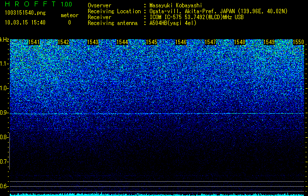Image resolution: width=308 pixels, height=196 pixels.
Task: Click the 0.9 frequency axis label
Action: point(4,113)
